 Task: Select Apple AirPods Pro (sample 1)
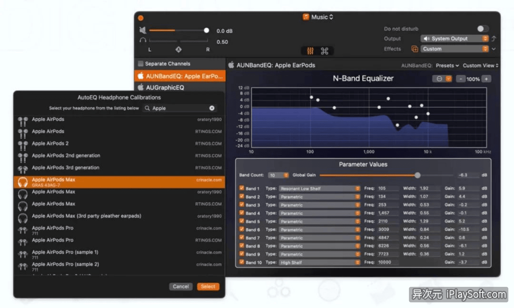point(119,254)
